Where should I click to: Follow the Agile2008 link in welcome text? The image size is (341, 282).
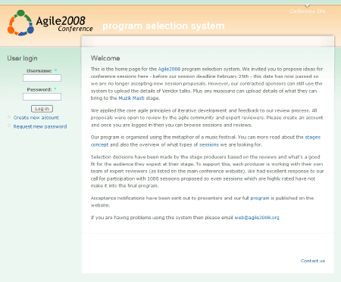pos(169,69)
